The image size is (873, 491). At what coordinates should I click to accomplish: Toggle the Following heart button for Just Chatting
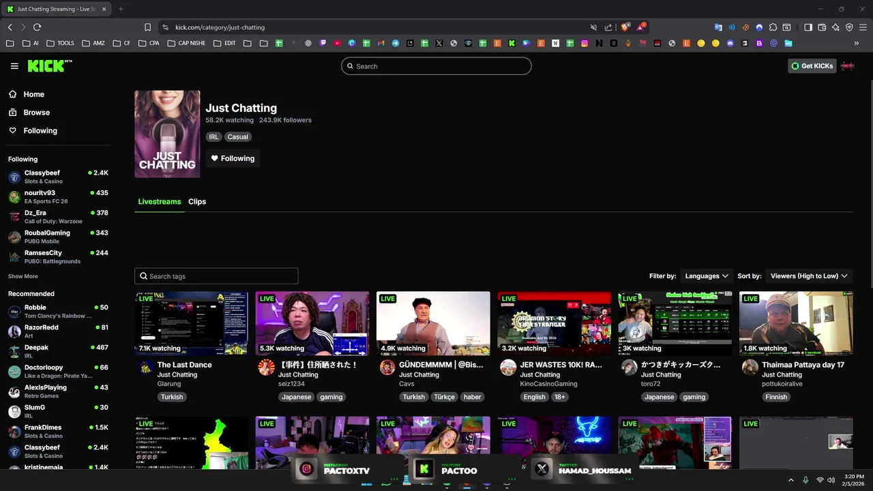click(233, 158)
